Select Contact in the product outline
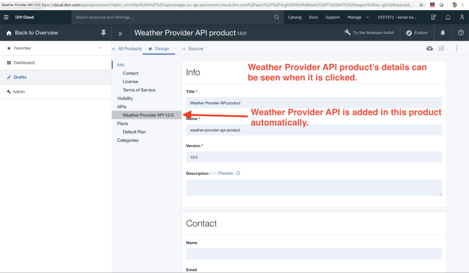Screen dimensions: 469x273 click(x=131, y=73)
